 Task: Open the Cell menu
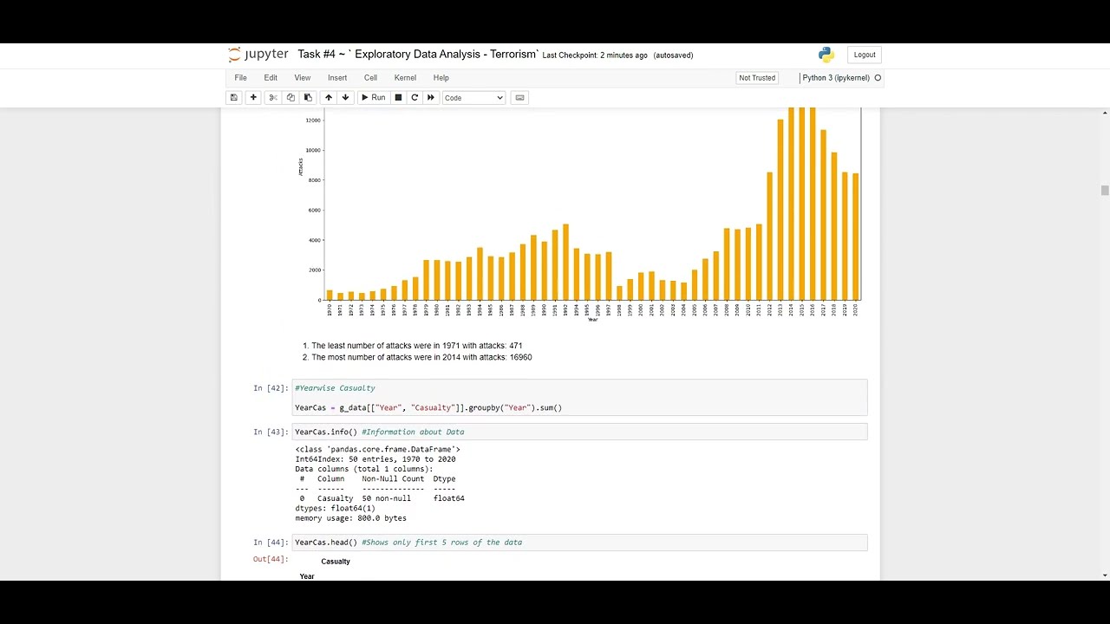[370, 78]
